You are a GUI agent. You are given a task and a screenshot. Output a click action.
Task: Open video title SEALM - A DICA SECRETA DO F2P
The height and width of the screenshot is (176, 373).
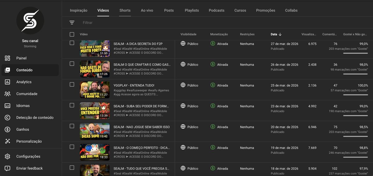point(138,44)
